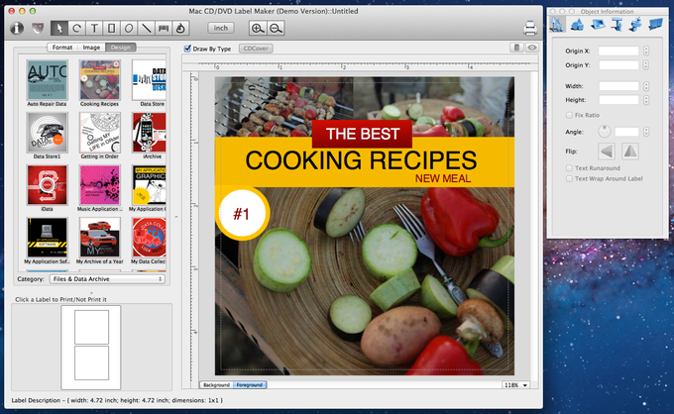
Task: Enable the Fix Ratio checkbox
Action: (569, 115)
